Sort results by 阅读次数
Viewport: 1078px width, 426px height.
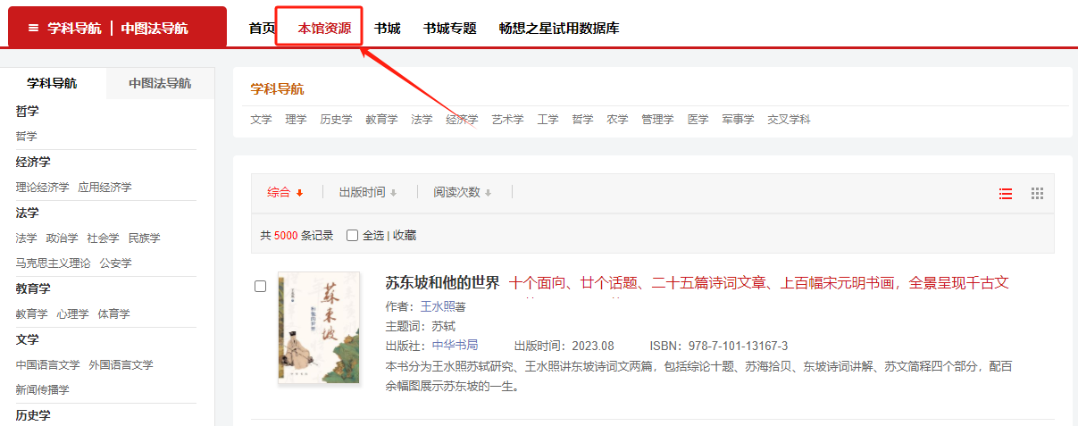point(462,193)
